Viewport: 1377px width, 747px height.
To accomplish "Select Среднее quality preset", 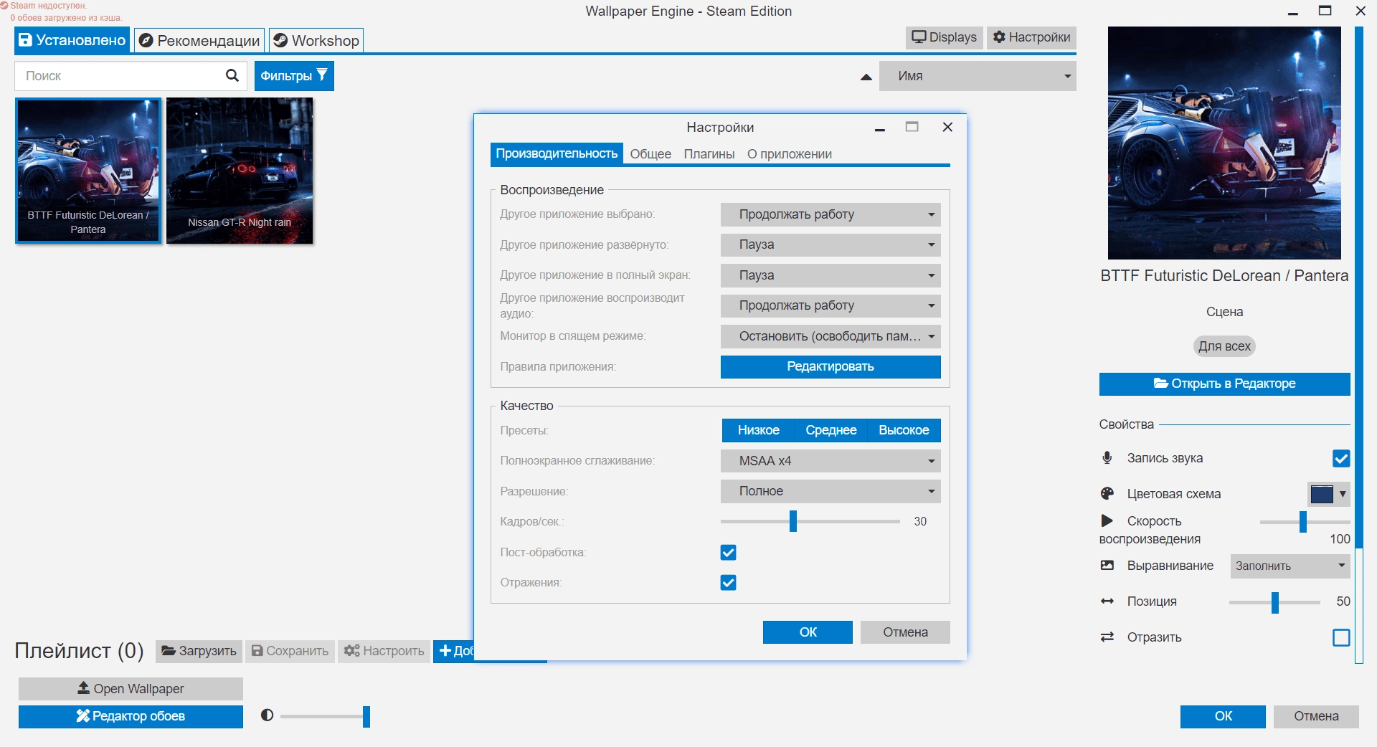I will pos(831,430).
